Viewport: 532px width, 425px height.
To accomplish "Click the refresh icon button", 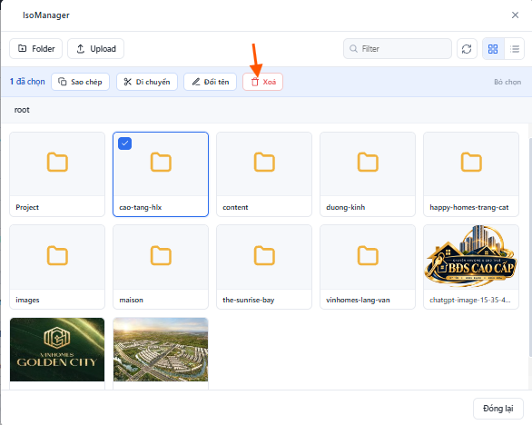I will (467, 49).
